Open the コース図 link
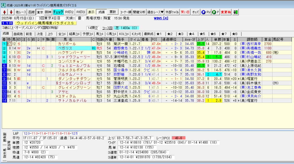Screen dimensions: 294x164 [107, 28]
